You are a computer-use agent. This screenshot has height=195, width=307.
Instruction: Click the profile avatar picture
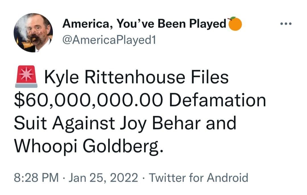(33, 33)
